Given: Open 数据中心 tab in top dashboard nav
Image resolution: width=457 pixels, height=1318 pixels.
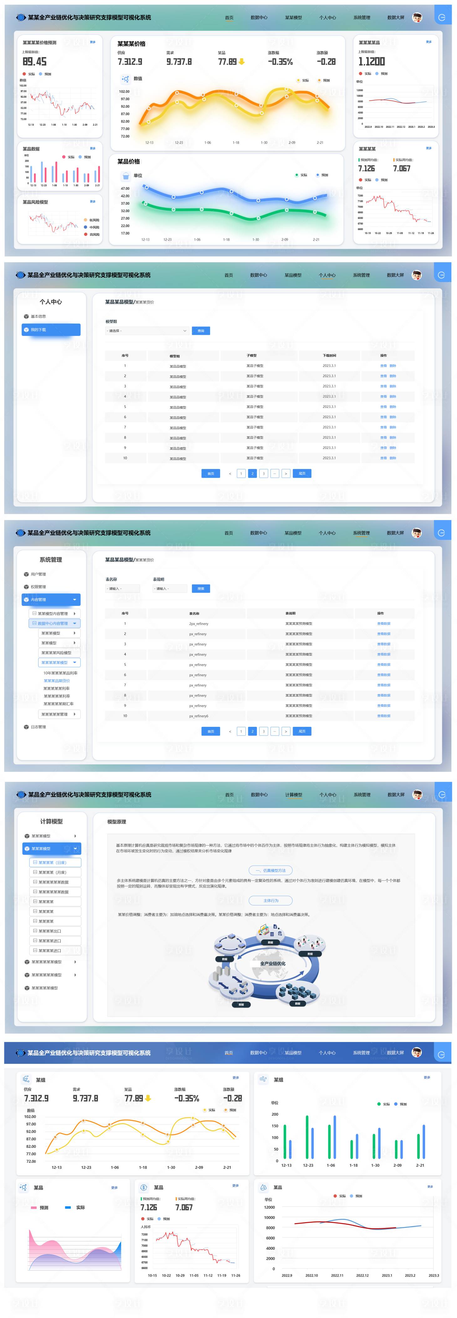Looking at the screenshot, I should [x=259, y=18].
